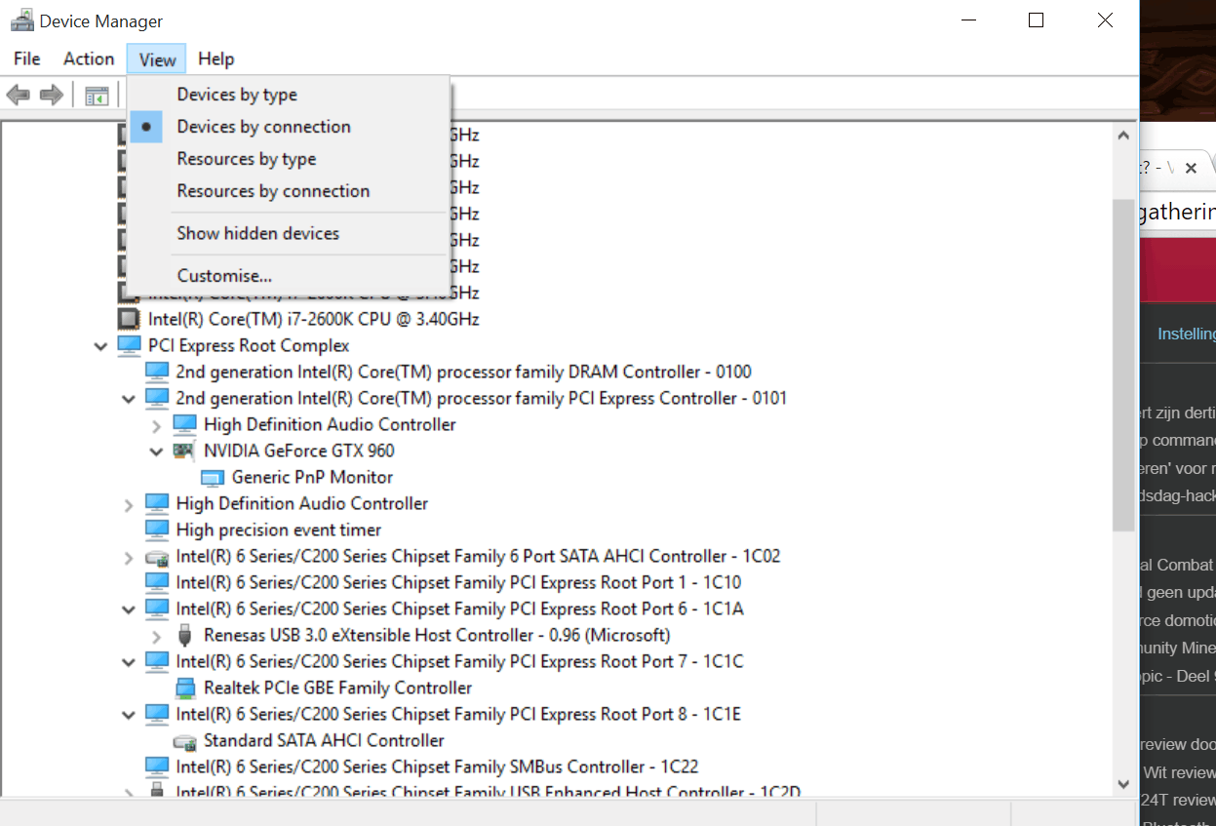Image resolution: width=1216 pixels, height=826 pixels.
Task: Collapse the PCI Express Root Port 7 - 1C1C node
Action: pos(128,661)
